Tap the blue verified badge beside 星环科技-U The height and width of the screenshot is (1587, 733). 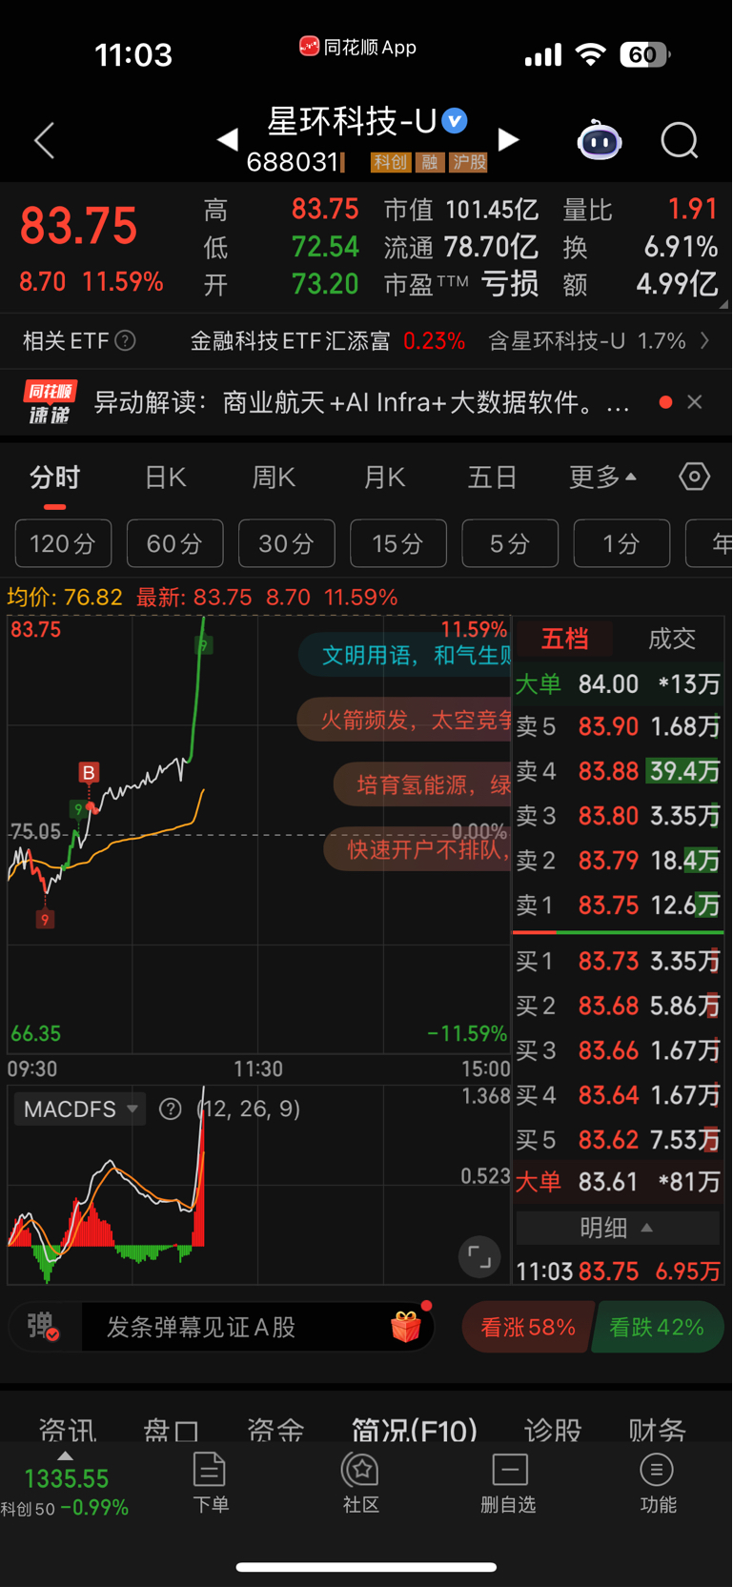(455, 121)
